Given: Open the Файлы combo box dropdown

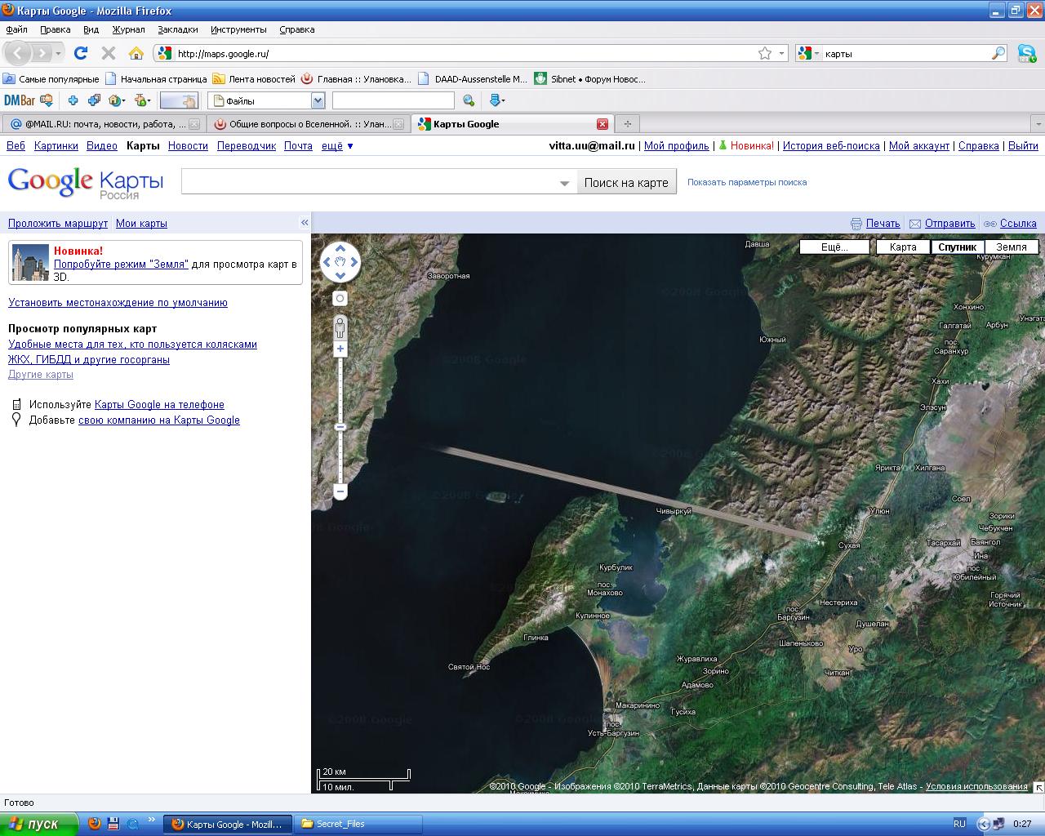Looking at the screenshot, I should (x=318, y=100).
